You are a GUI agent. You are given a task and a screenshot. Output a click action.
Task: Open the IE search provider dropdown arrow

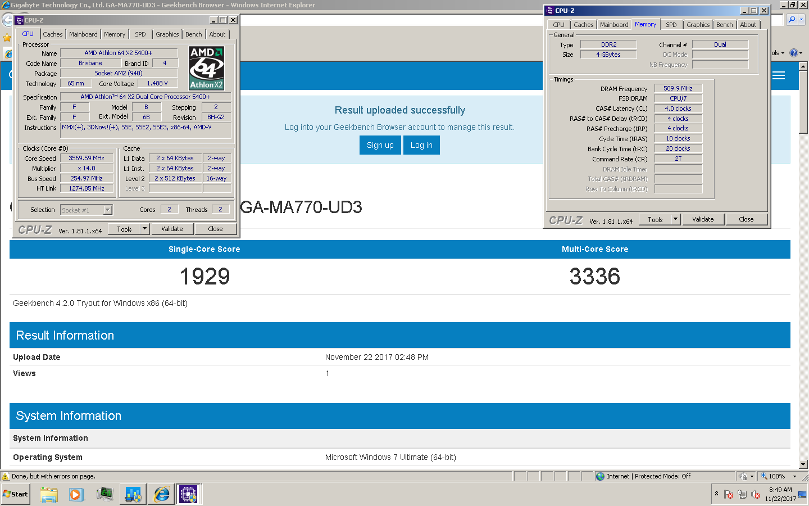[x=802, y=20]
